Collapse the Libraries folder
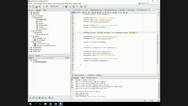The width and height of the screenshot is (188, 106). tap(31, 36)
